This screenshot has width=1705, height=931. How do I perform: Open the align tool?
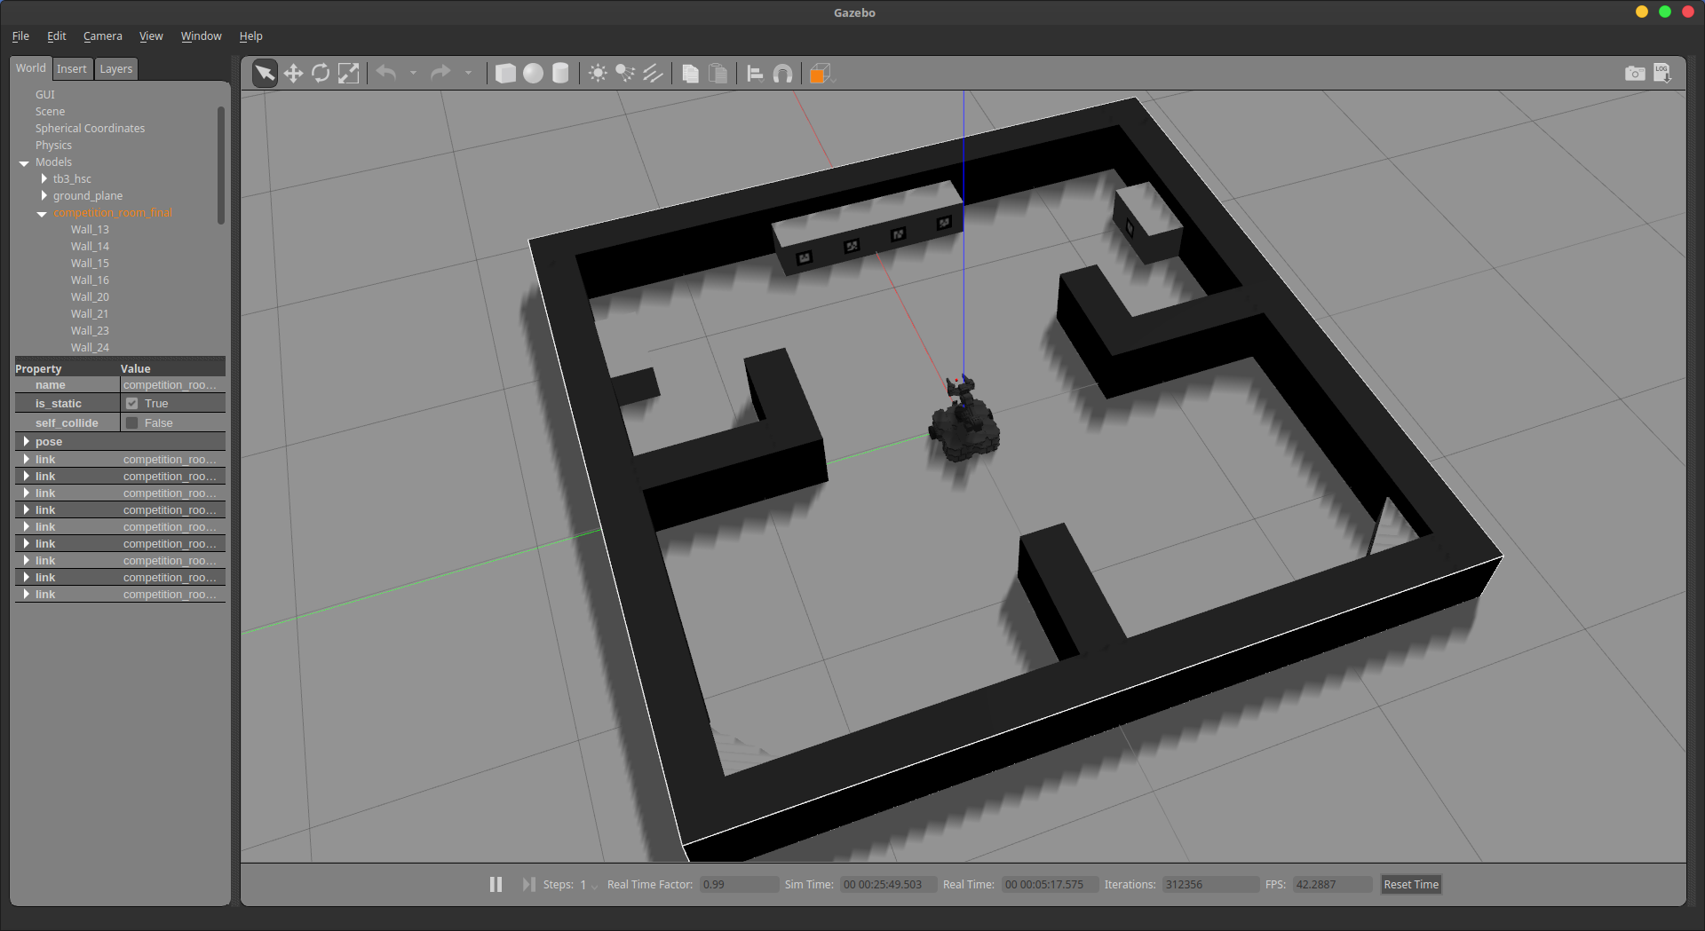click(755, 74)
